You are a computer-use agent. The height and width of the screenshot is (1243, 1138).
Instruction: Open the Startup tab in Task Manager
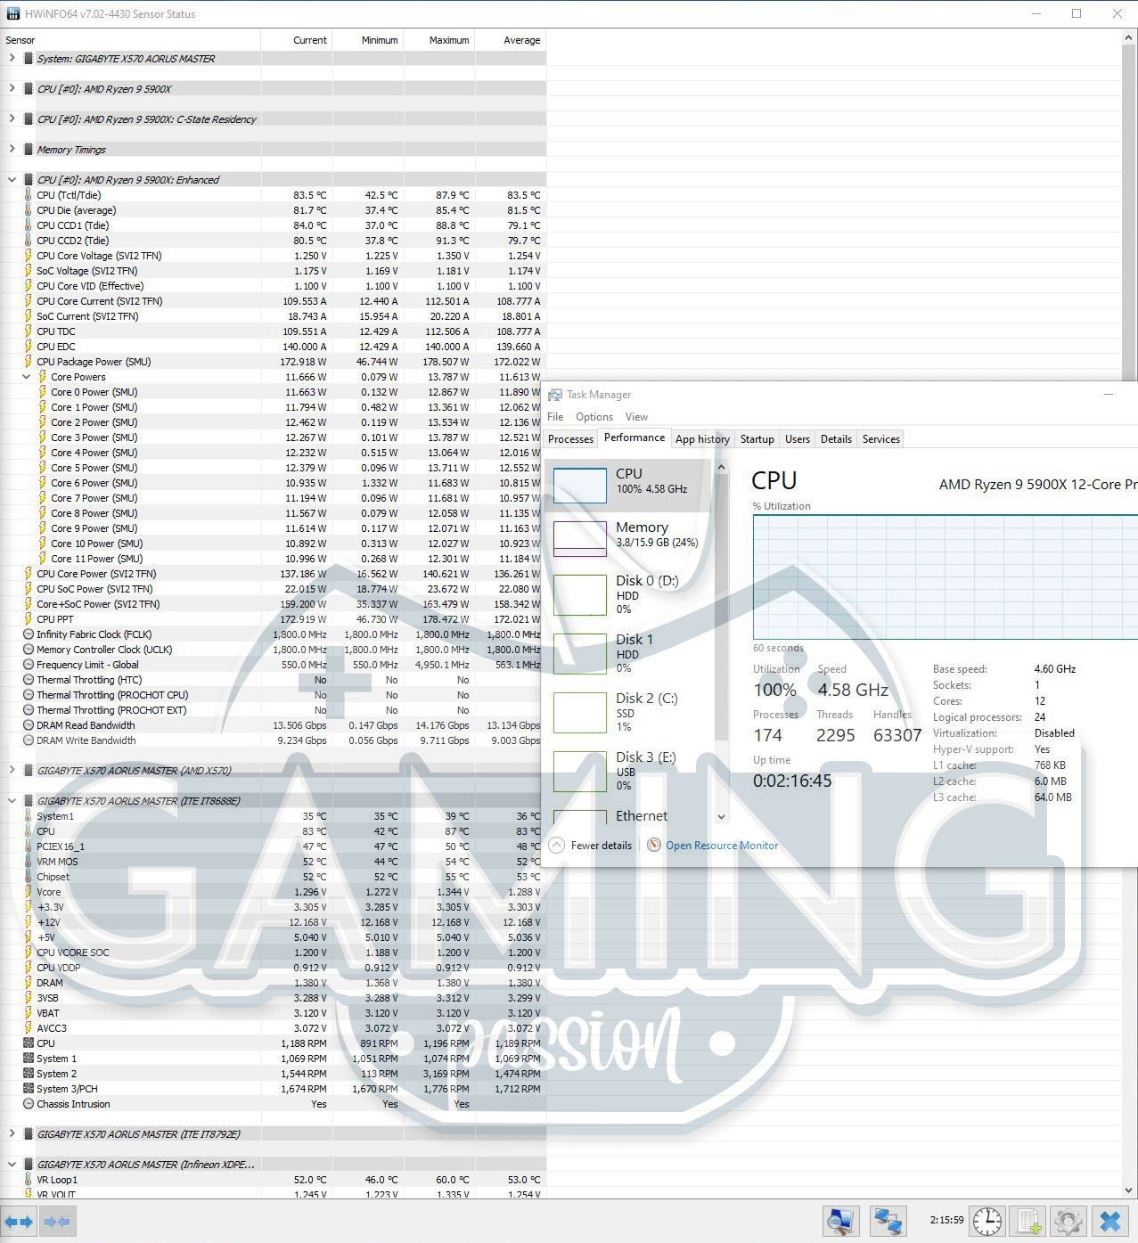tap(757, 439)
